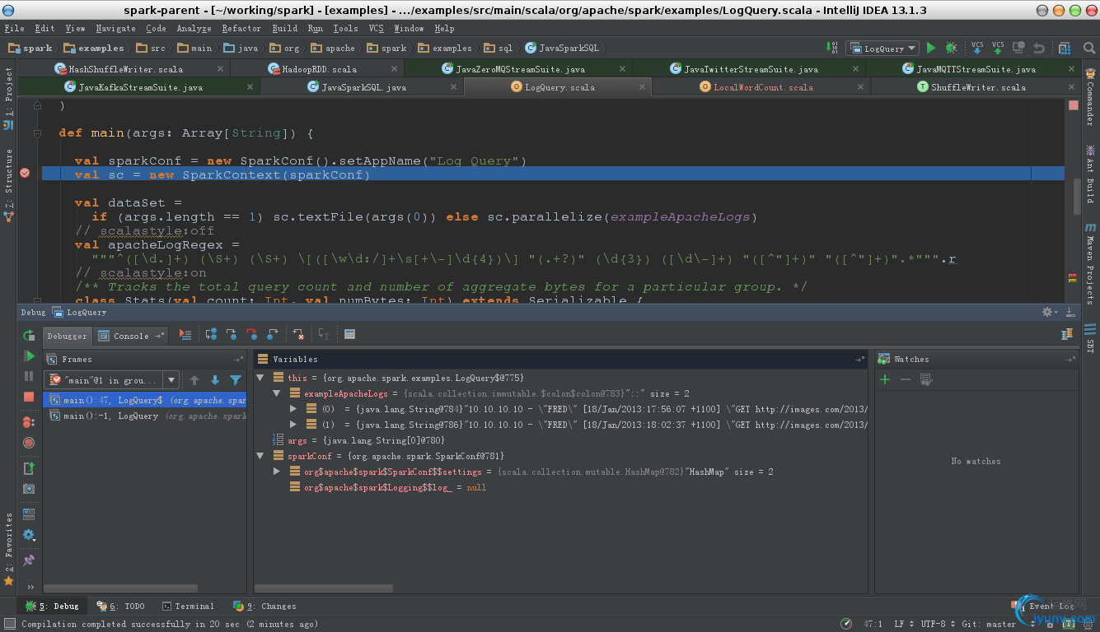Screen dimensions: 1100x632
Task: Click the Previous Frame up arrow
Action: [x=194, y=380]
